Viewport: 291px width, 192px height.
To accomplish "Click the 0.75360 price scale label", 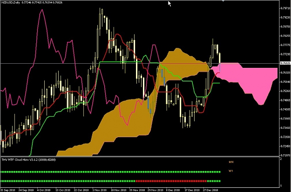I will (285, 91).
